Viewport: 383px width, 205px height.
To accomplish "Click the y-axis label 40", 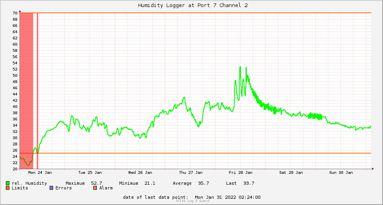I will 15,106.
